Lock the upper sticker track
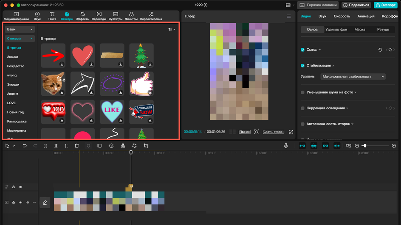Screen dimensions: 401x225 (14, 187)
